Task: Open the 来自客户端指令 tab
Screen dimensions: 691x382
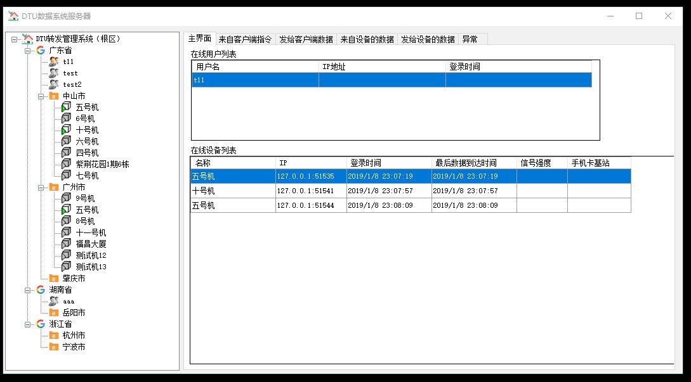Action: click(x=246, y=39)
